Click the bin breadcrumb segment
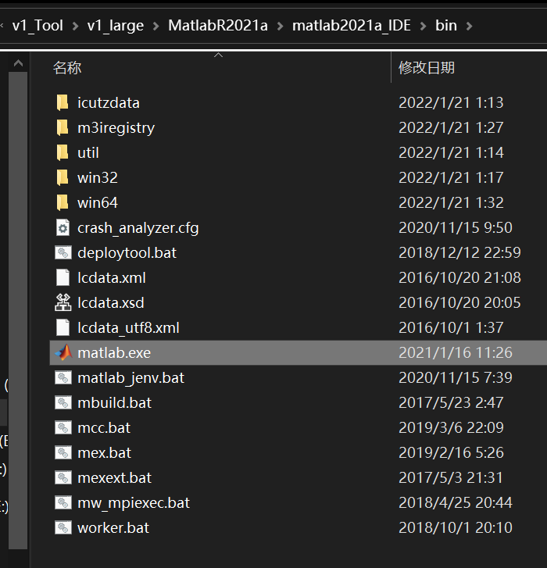The image size is (547, 568). [x=446, y=26]
